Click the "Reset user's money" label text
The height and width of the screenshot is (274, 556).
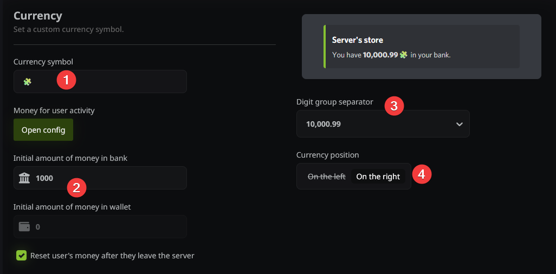click(x=112, y=256)
